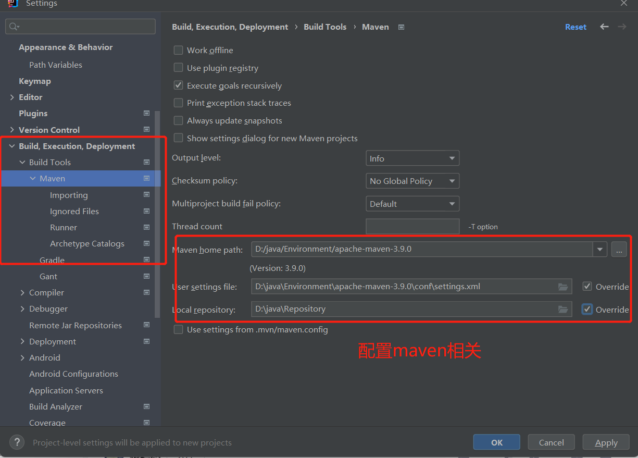Expand the Debugger node
The height and width of the screenshot is (458, 638).
tap(22, 308)
